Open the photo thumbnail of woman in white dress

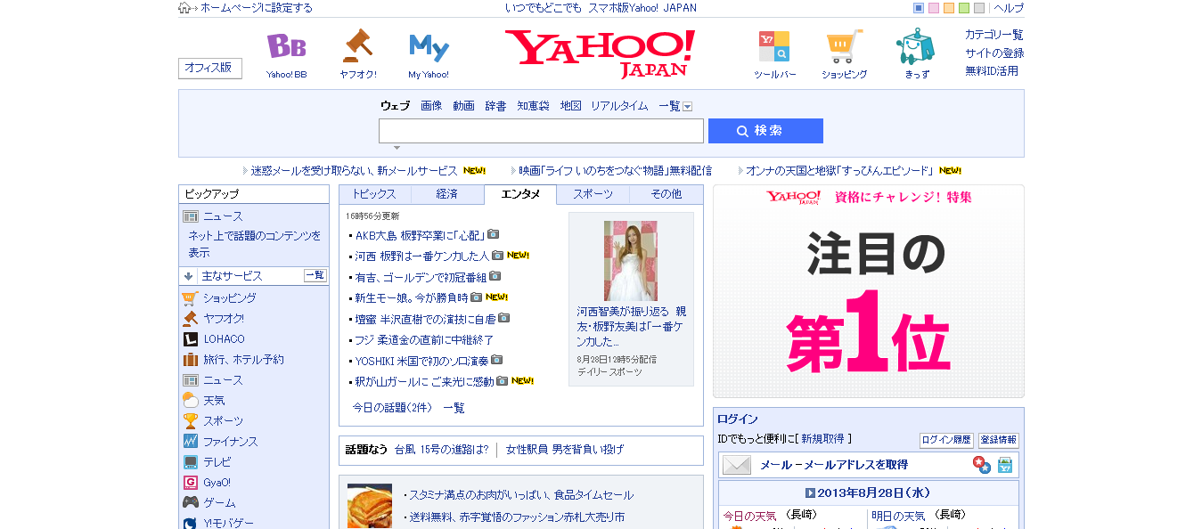pyautogui.click(x=630, y=261)
